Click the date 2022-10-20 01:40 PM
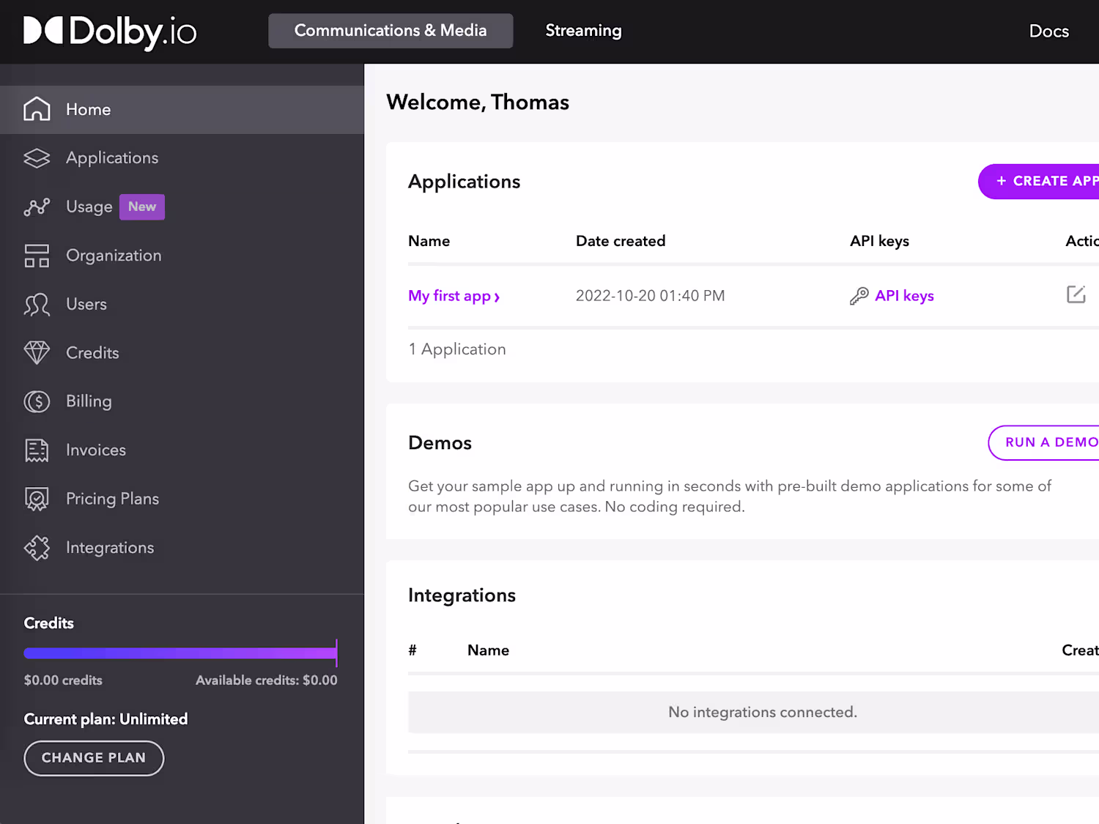1099x824 pixels. (x=651, y=296)
